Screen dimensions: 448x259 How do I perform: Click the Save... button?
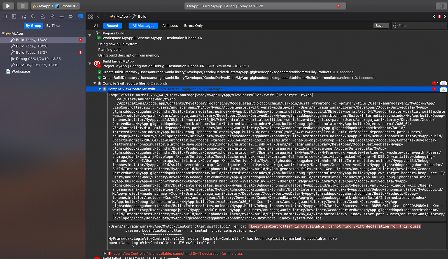point(381,25)
